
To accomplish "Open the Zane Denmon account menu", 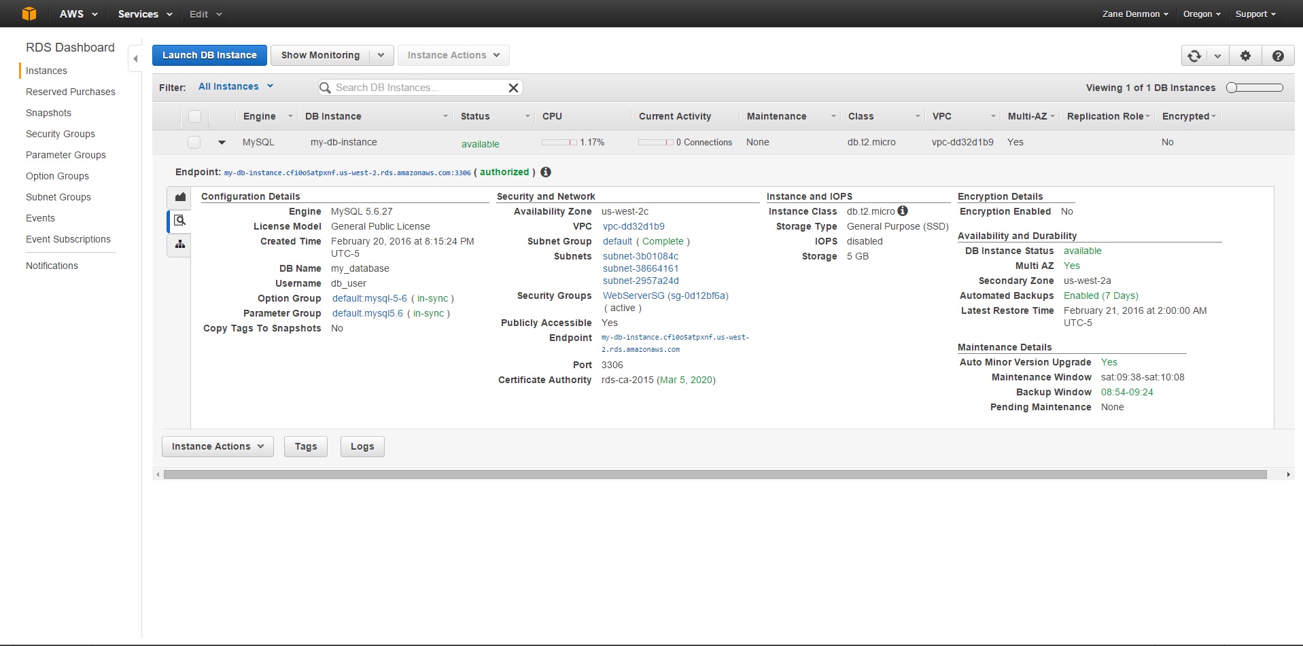I will pos(1135,14).
